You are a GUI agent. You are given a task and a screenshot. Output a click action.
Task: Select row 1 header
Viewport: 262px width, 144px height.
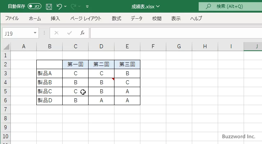[5, 55]
